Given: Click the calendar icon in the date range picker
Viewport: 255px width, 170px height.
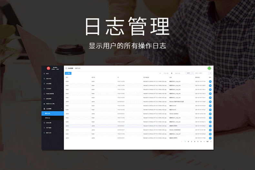Looking at the screenshot, I should pyautogui.click(x=160, y=73).
